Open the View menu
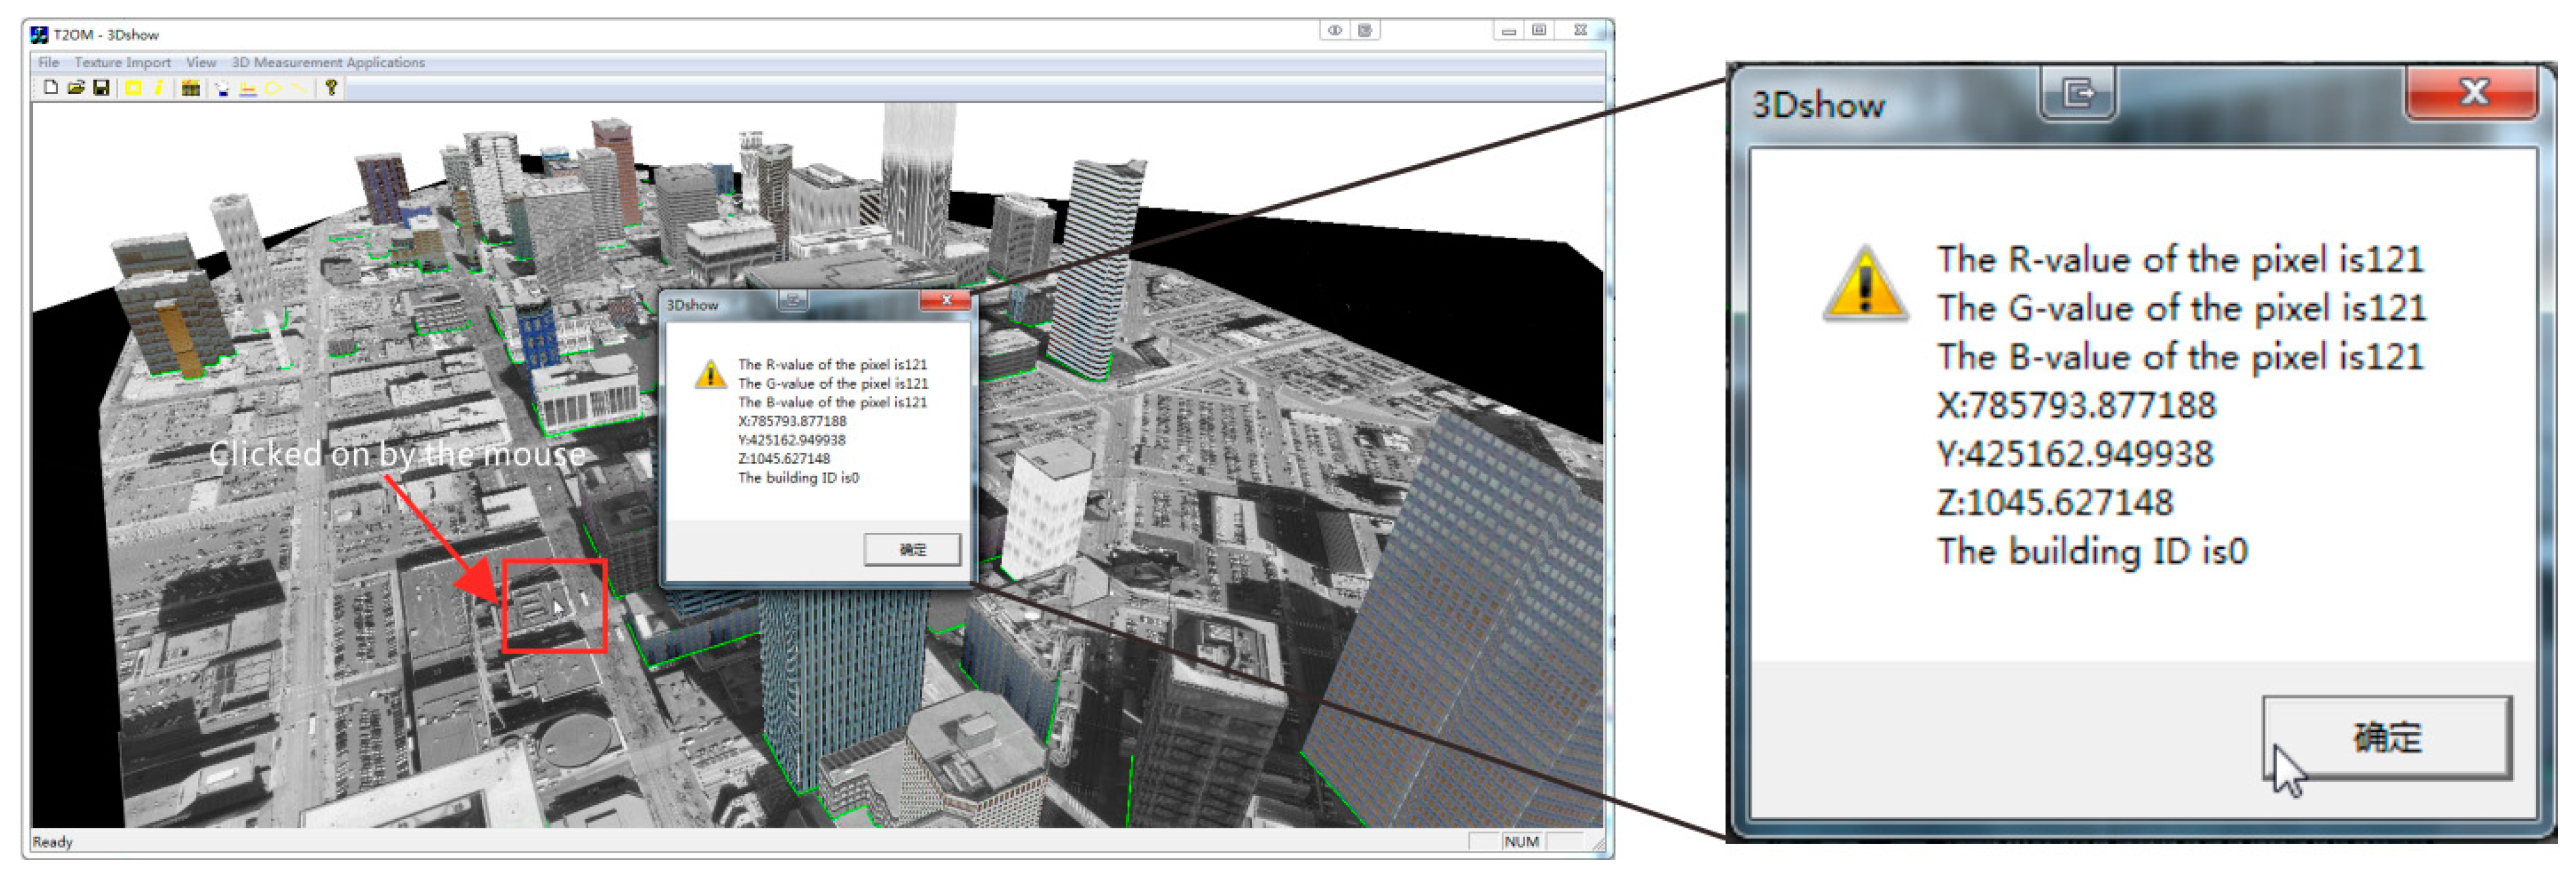This screenshot has height=877, width=2576. coord(201,62)
